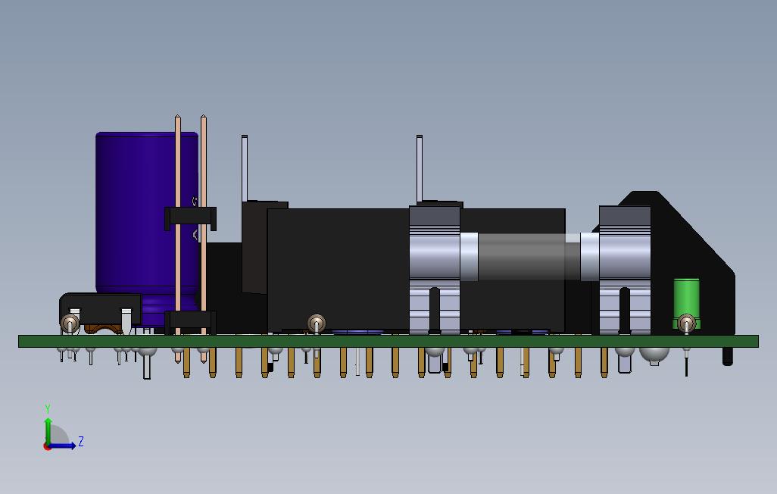Click the large black block at center

point(338,270)
